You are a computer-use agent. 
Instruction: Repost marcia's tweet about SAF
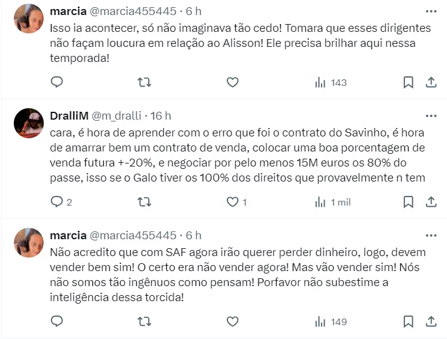(x=145, y=322)
